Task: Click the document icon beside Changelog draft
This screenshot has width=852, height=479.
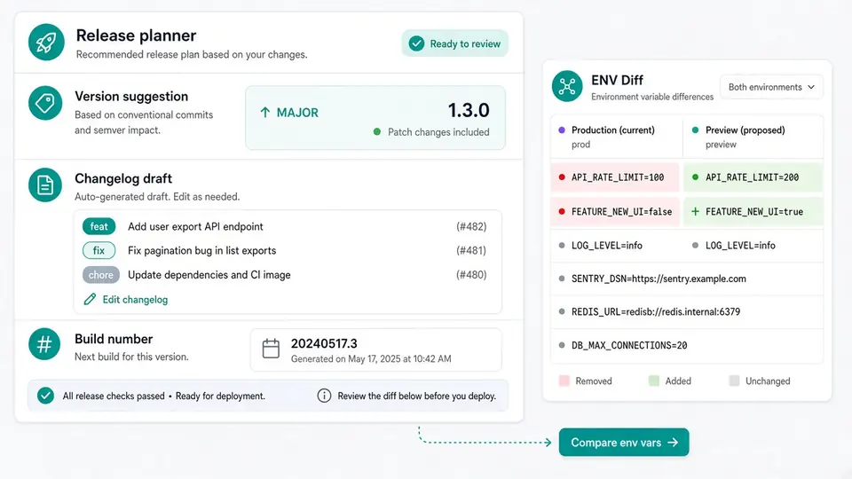Action: [45, 185]
